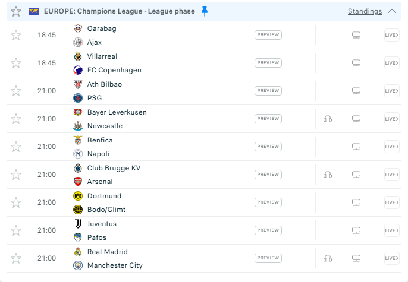Click the headphones audio icon for Real Madrid match
This screenshot has width=408, height=282.
pos(327,258)
